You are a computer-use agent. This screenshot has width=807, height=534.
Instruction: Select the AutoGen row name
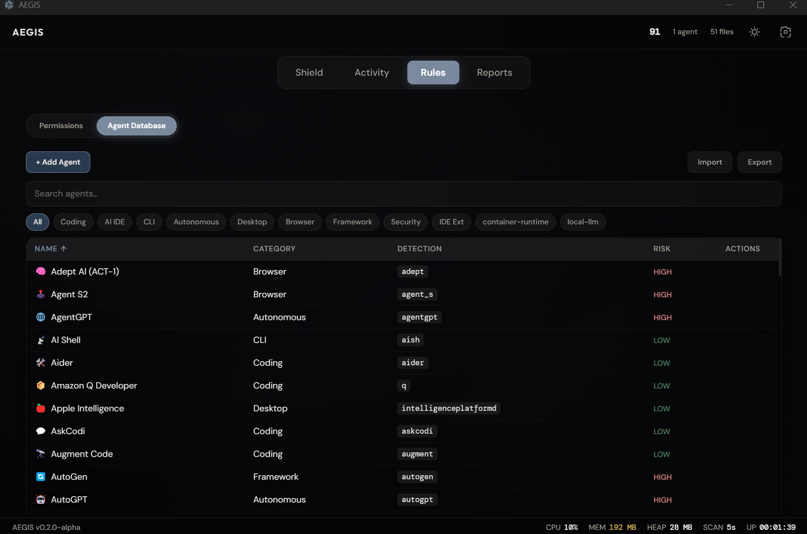pos(69,477)
